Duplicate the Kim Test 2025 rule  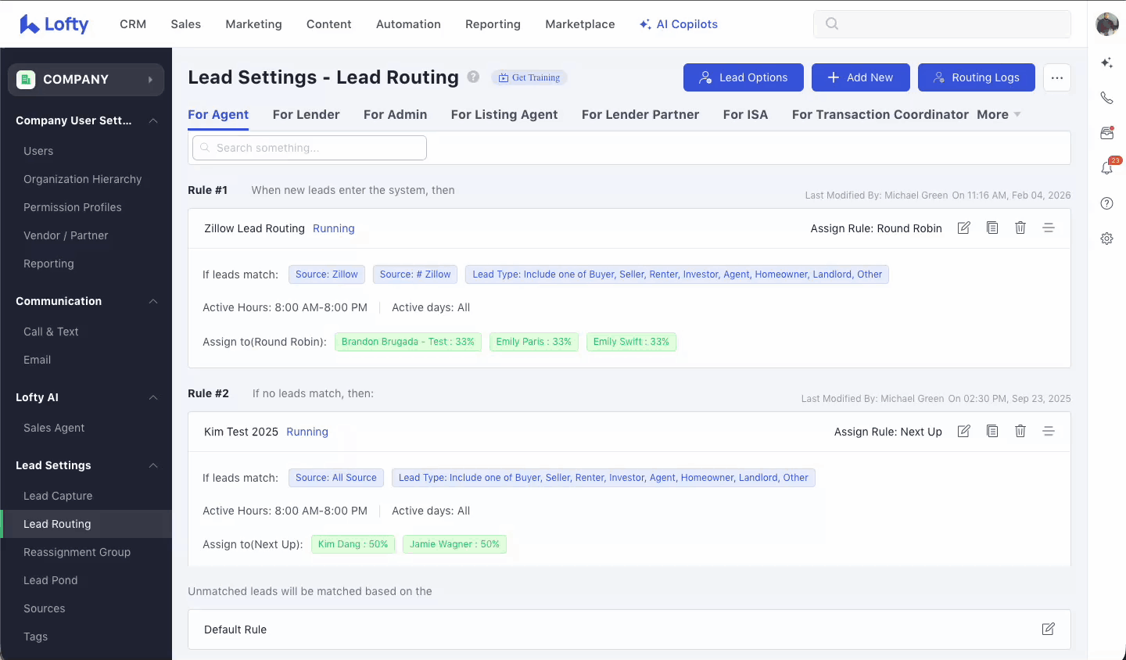coord(992,431)
